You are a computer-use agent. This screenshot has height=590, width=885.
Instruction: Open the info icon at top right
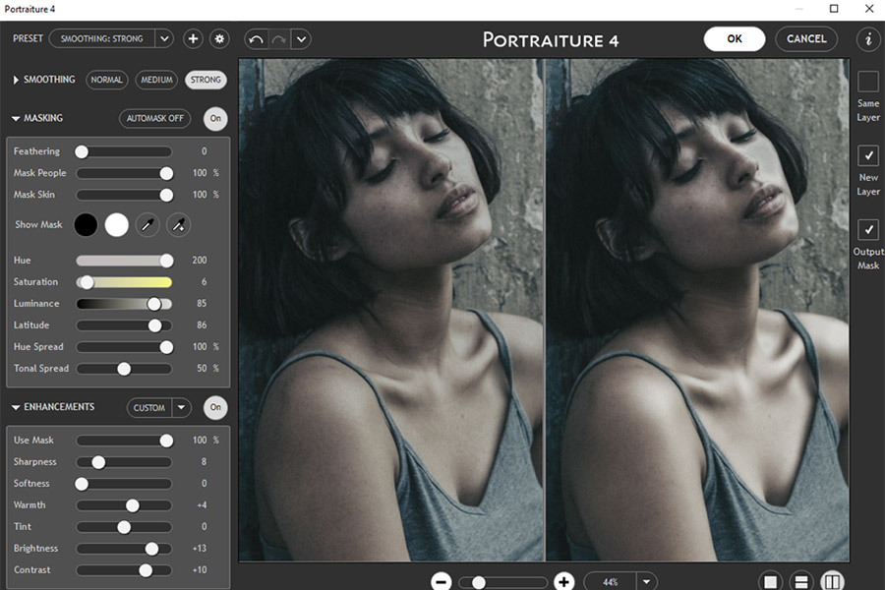coord(868,39)
